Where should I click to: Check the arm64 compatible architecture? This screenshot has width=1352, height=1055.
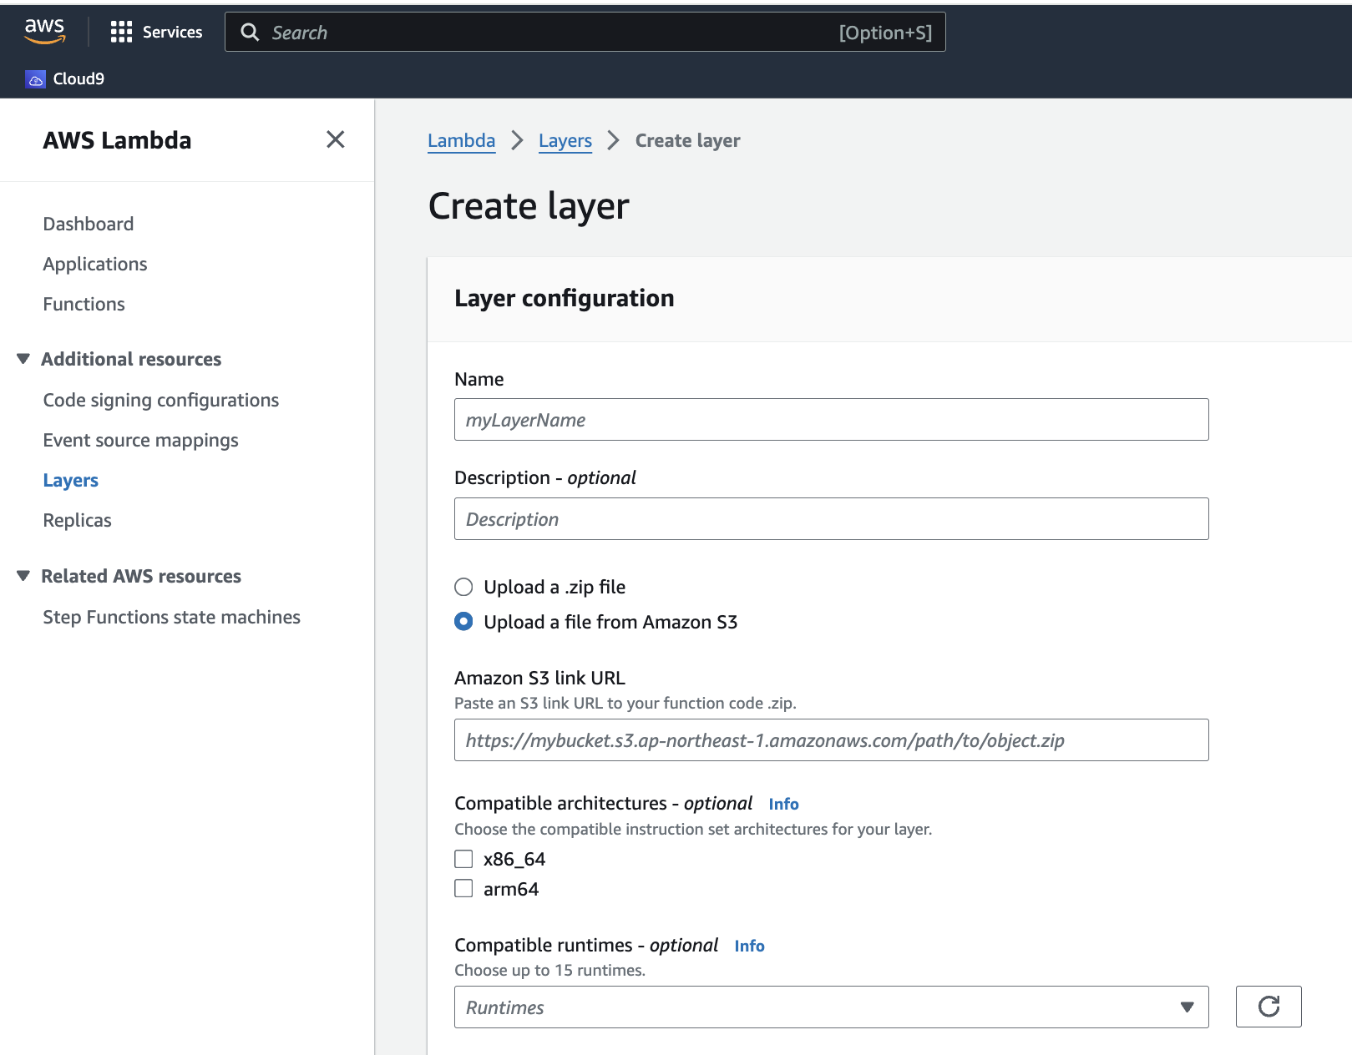pyautogui.click(x=463, y=888)
